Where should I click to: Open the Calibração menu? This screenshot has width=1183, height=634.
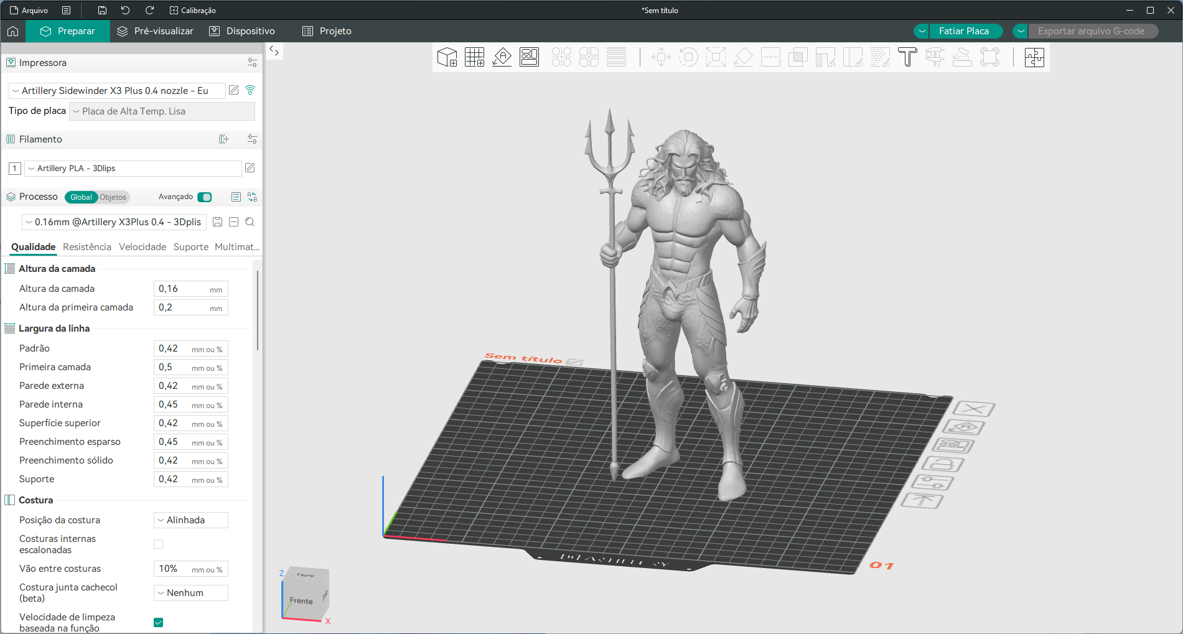click(193, 11)
